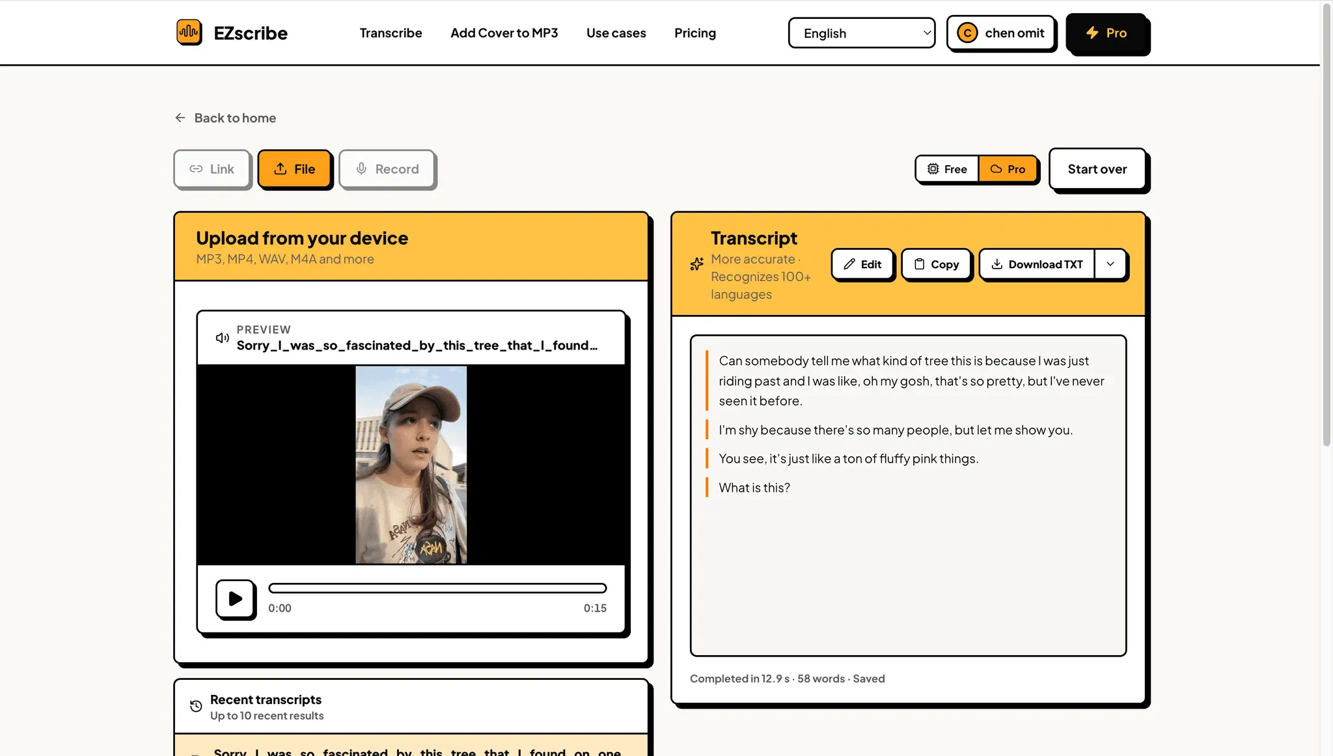The width and height of the screenshot is (1333, 756).
Task: Click the microphone icon on Record
Action: pyautogui.click(x=361, y=169)
